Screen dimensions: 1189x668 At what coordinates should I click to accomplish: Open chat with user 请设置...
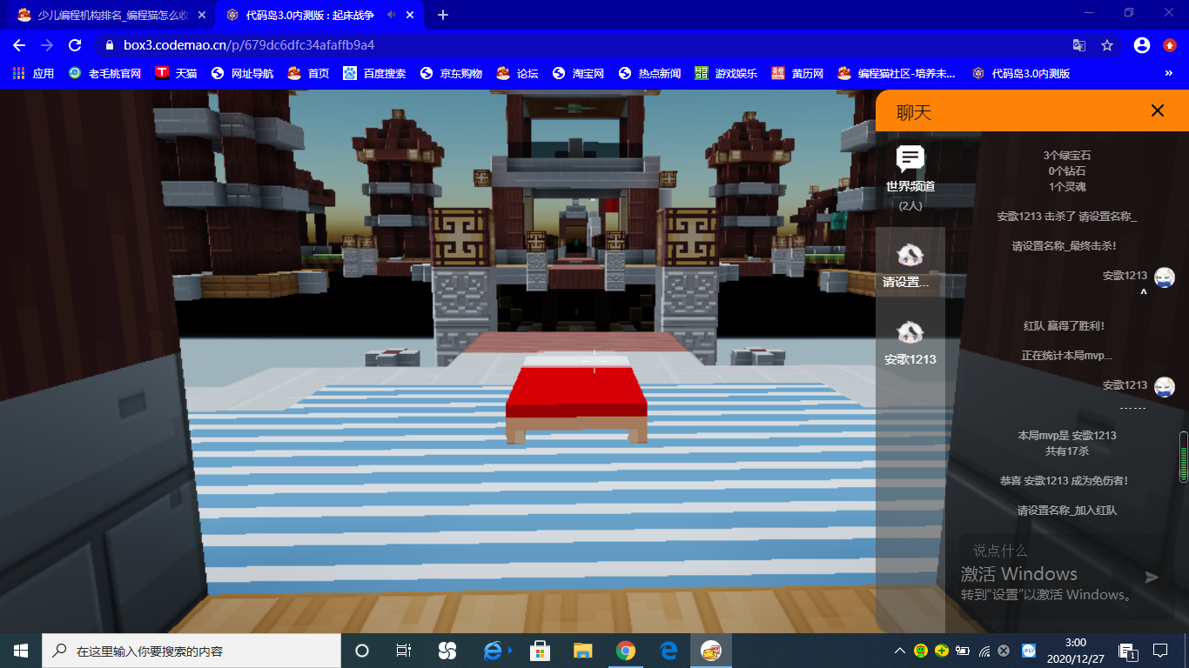[910, 264]
